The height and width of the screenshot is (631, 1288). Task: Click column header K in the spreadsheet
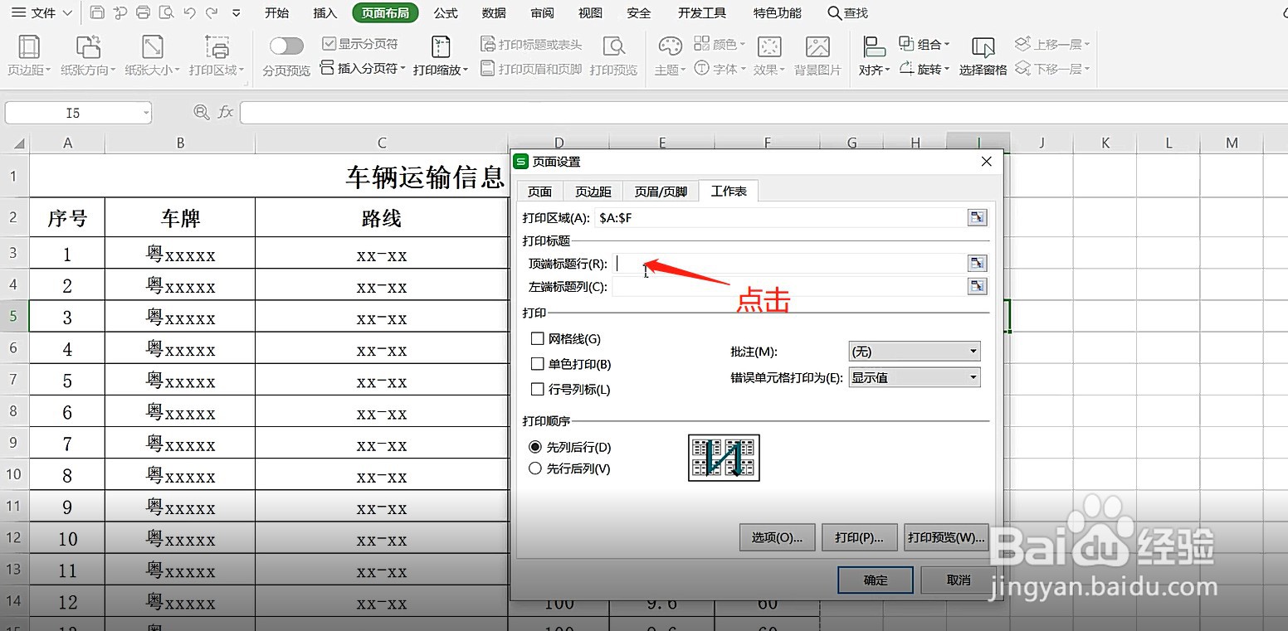[x=1105, y=143]
